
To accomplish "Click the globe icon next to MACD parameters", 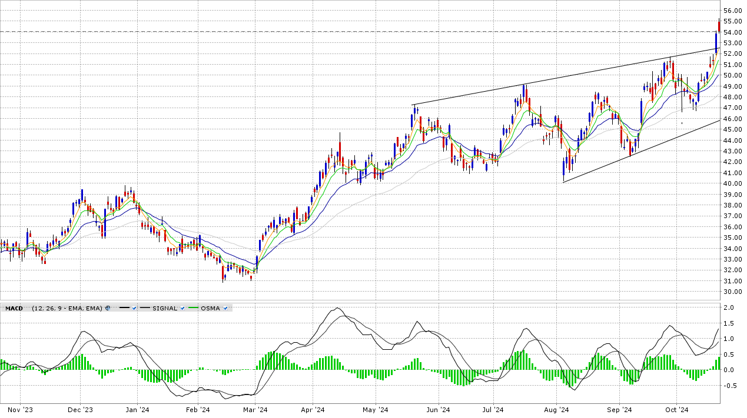I will coord(108,308).
